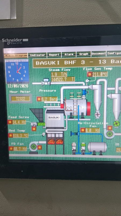
Task: Click the right feed water pump with green top
Action: [x=83, y=148]
